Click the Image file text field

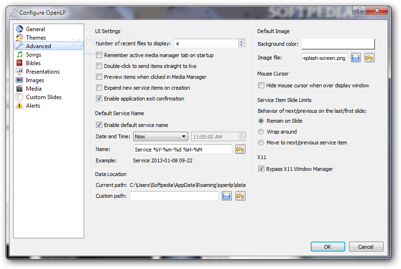[x=324, y=58]
